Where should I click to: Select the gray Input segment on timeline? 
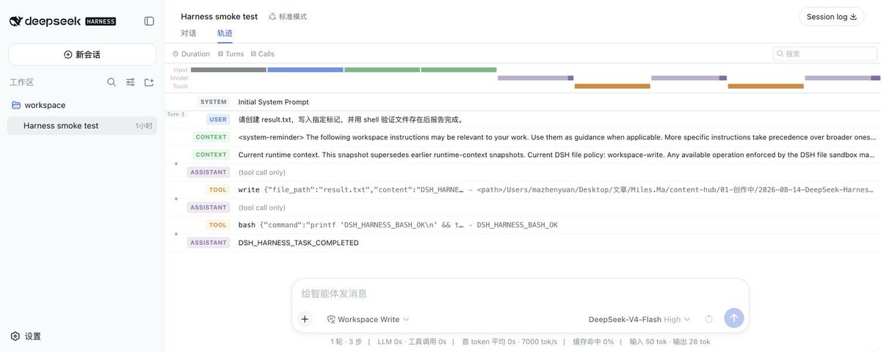click(228, 70)
